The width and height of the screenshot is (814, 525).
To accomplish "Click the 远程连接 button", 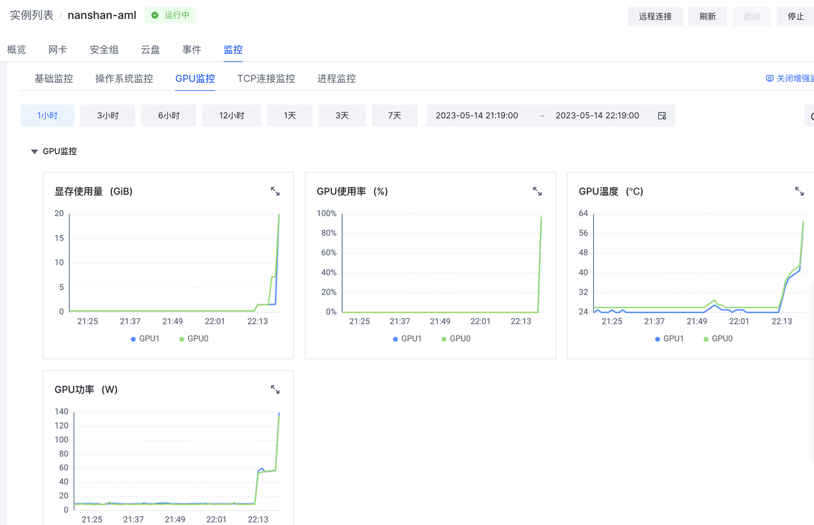I will coord(655,17).
